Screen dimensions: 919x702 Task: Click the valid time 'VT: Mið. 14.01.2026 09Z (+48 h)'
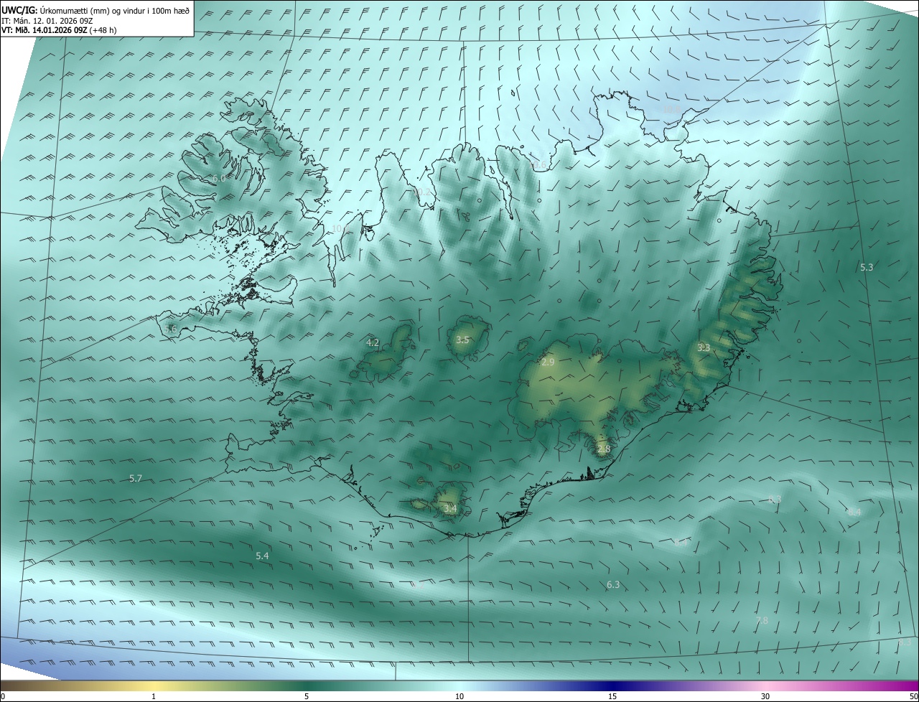[59, 30]
